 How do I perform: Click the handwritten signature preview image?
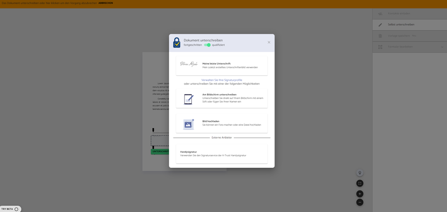(189, 64)
